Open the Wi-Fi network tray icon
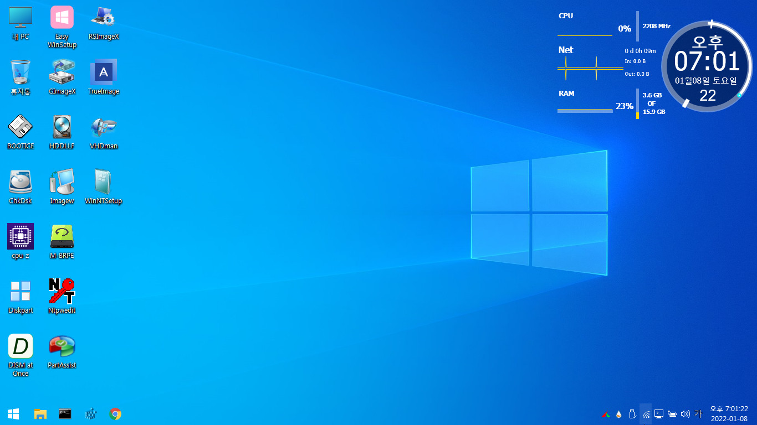This screenshot has height=425, width=757. (x=646, y=414)
